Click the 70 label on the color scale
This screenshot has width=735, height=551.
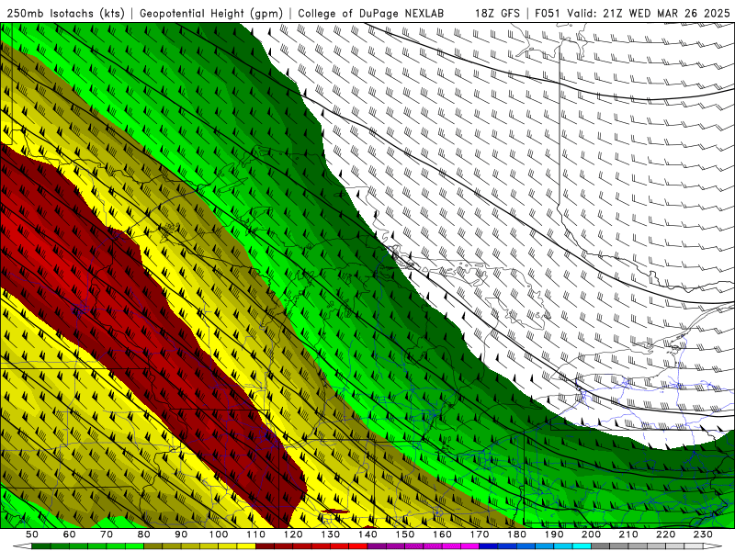click(x=107, y=534)
